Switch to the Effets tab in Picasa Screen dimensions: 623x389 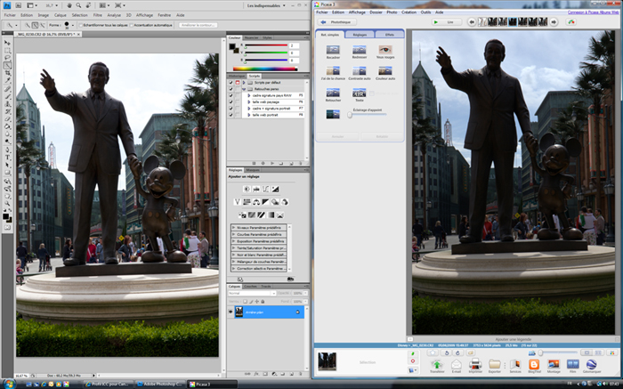point(390,35)
